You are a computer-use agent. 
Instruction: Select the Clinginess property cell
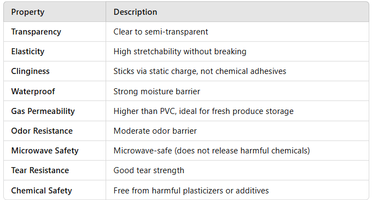pyautogui.click(x=55, y=71)
